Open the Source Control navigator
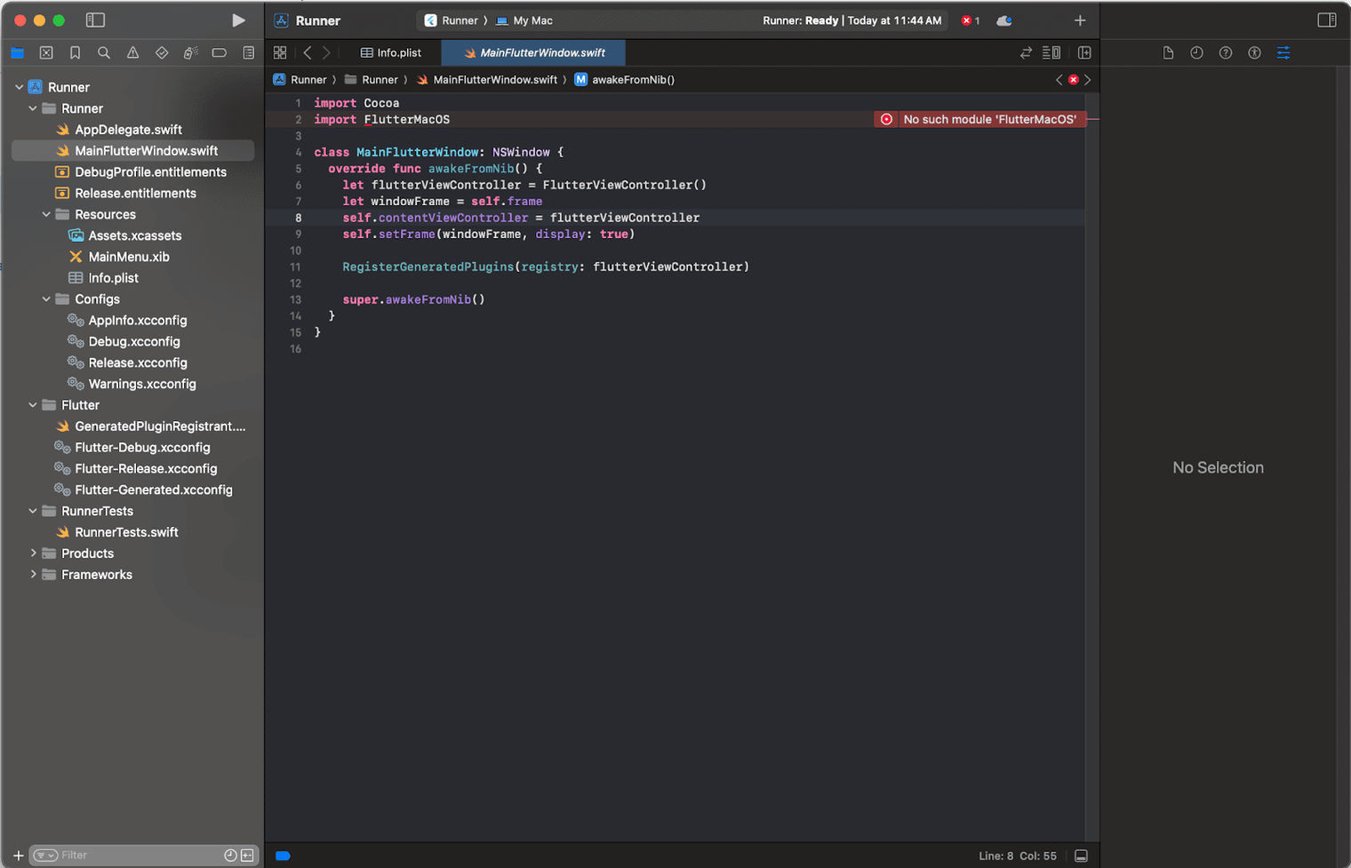Image resolution: width=1351 pixels, height=868 pixels. [46, 52]
